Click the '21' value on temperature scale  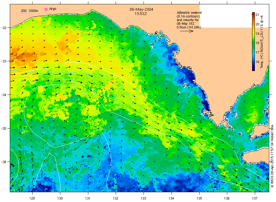pos(257,15)
